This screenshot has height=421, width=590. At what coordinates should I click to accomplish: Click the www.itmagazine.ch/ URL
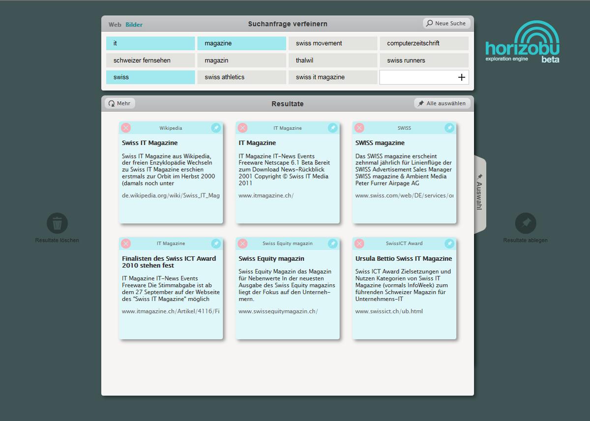(266, 195)
